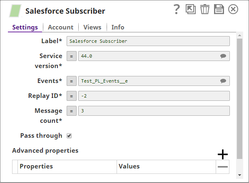Image resolution: width=249 pixels, height=183 pixels.
Task: Save settings with the floppy disk icon
Action: click(219, 9)
